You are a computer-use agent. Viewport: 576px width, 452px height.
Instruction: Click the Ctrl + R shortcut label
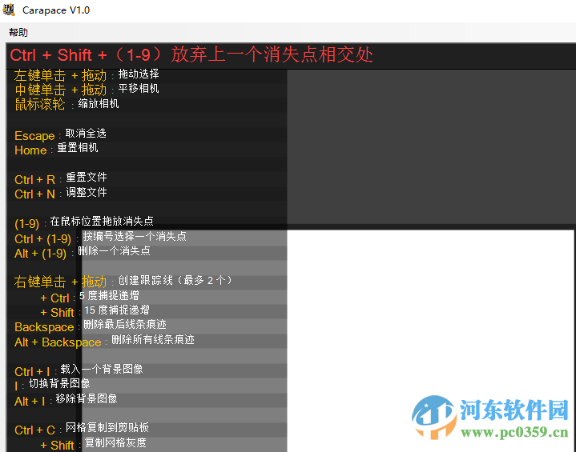(x=35, y=180)
